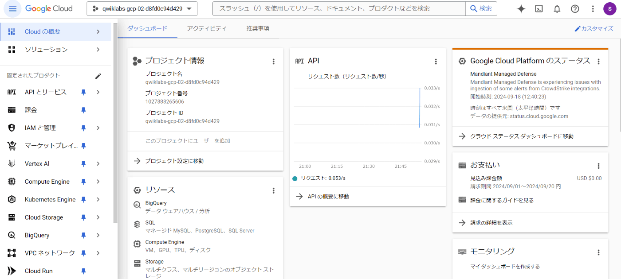Focus the resource search input field

[x=339, y=8]
